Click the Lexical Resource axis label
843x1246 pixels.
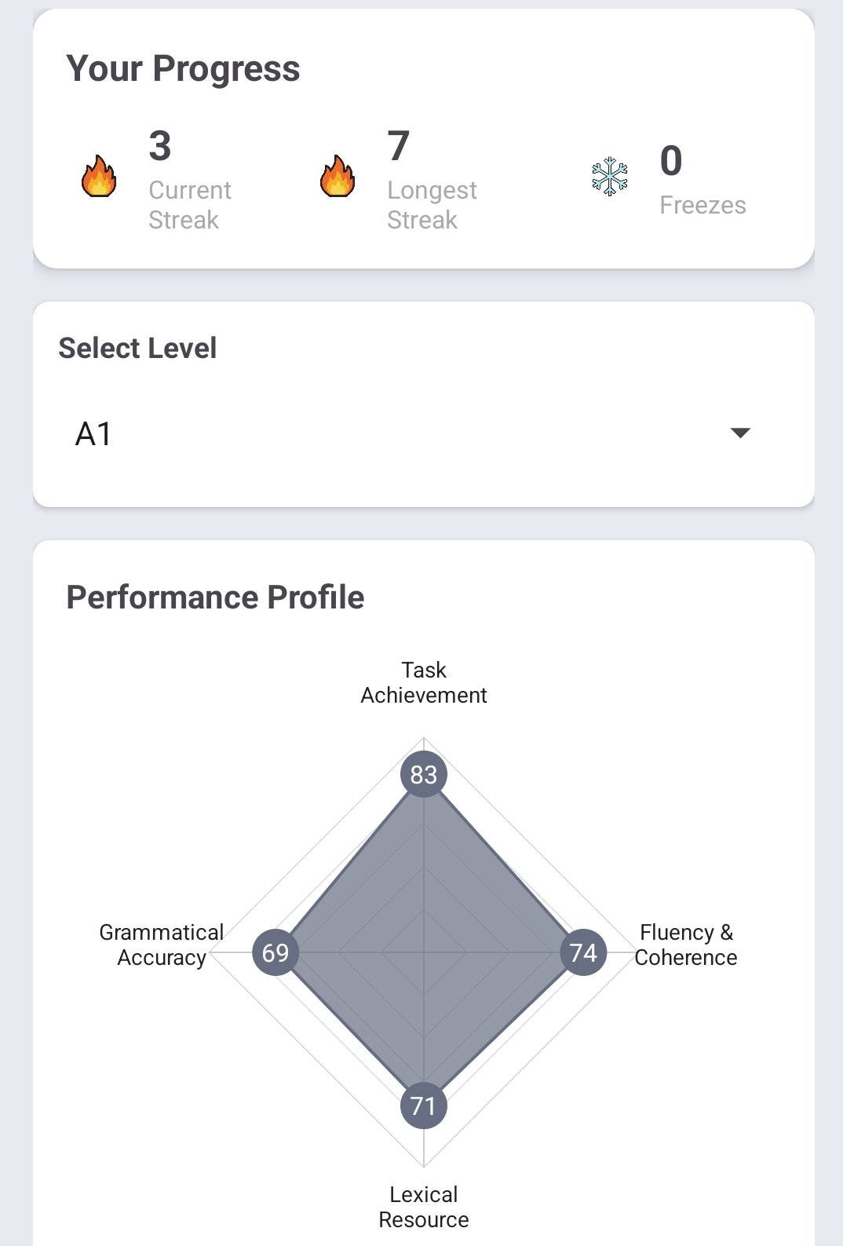click(x=423, y=1207)
